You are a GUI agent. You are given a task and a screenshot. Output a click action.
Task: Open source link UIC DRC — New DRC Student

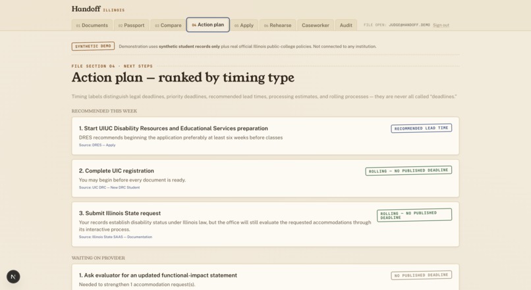(x=109, y=187)
